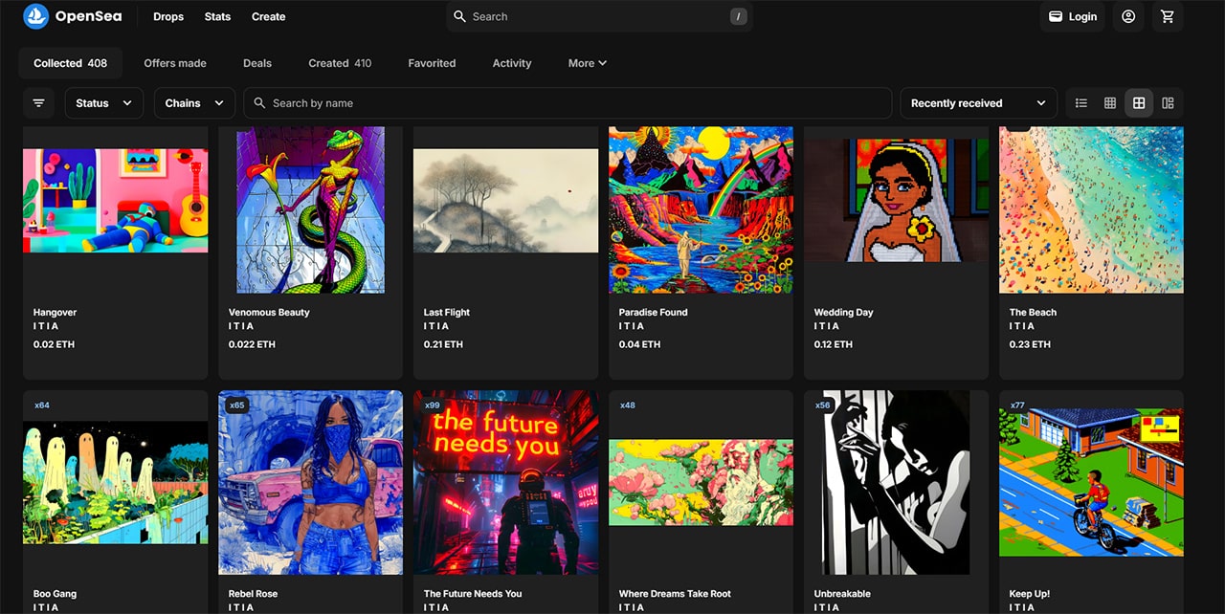Image resolution: width=1225 pixels, height=614 pixels.
Task: Open the Venomous Beauty snake artwork
Action: [311, 210]
